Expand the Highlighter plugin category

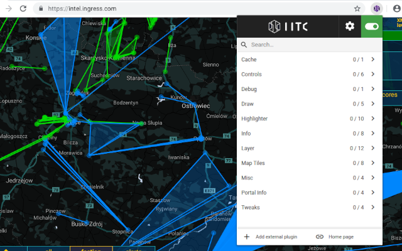(309, 119)
